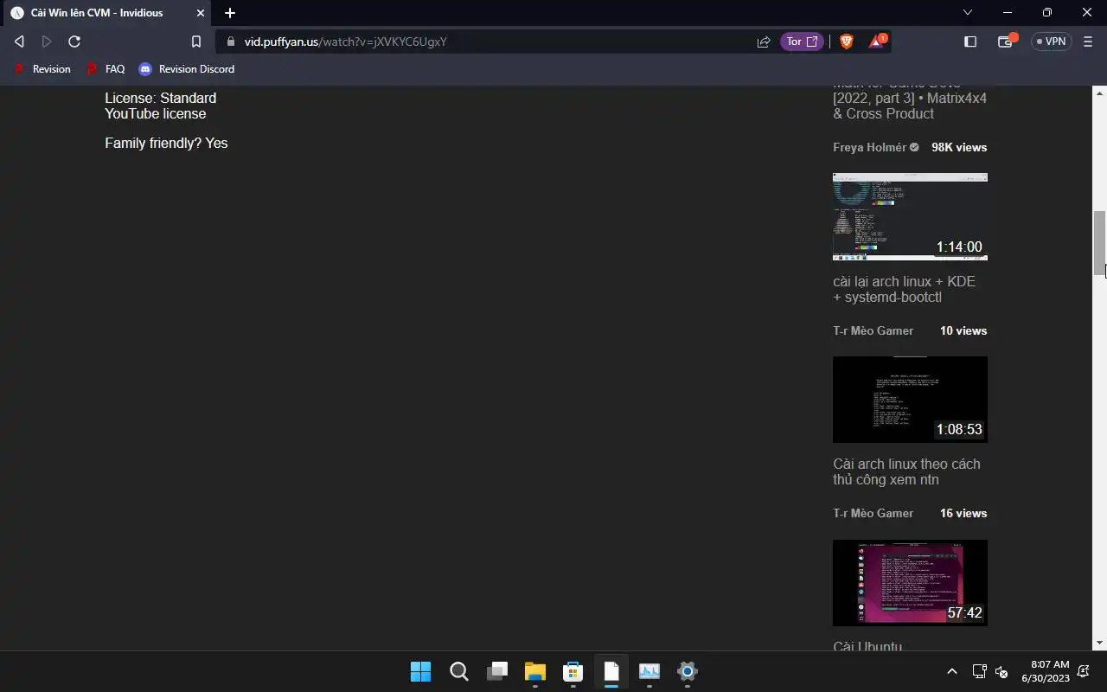Viewport: 1107px width, 692px height.
Task: Close the Cài Win lên CVM tab
Action: pos(201,13)
